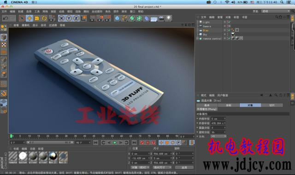
Task: Open the 方向 +Y dropdown
Action: [x=218, y=136]
